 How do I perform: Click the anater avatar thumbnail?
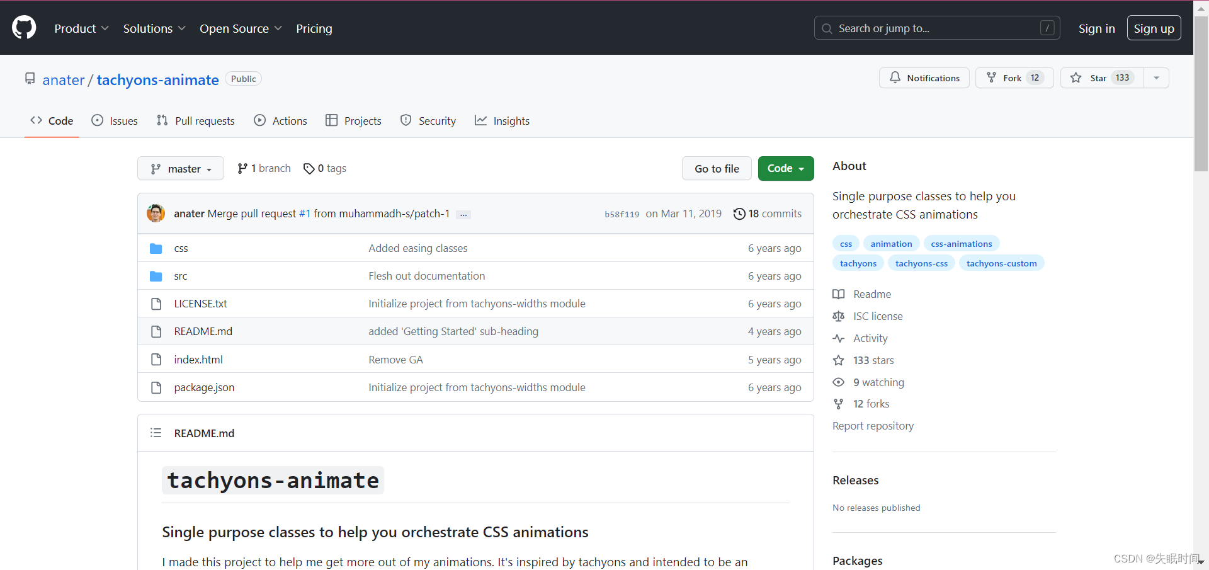tap(156, 213)
